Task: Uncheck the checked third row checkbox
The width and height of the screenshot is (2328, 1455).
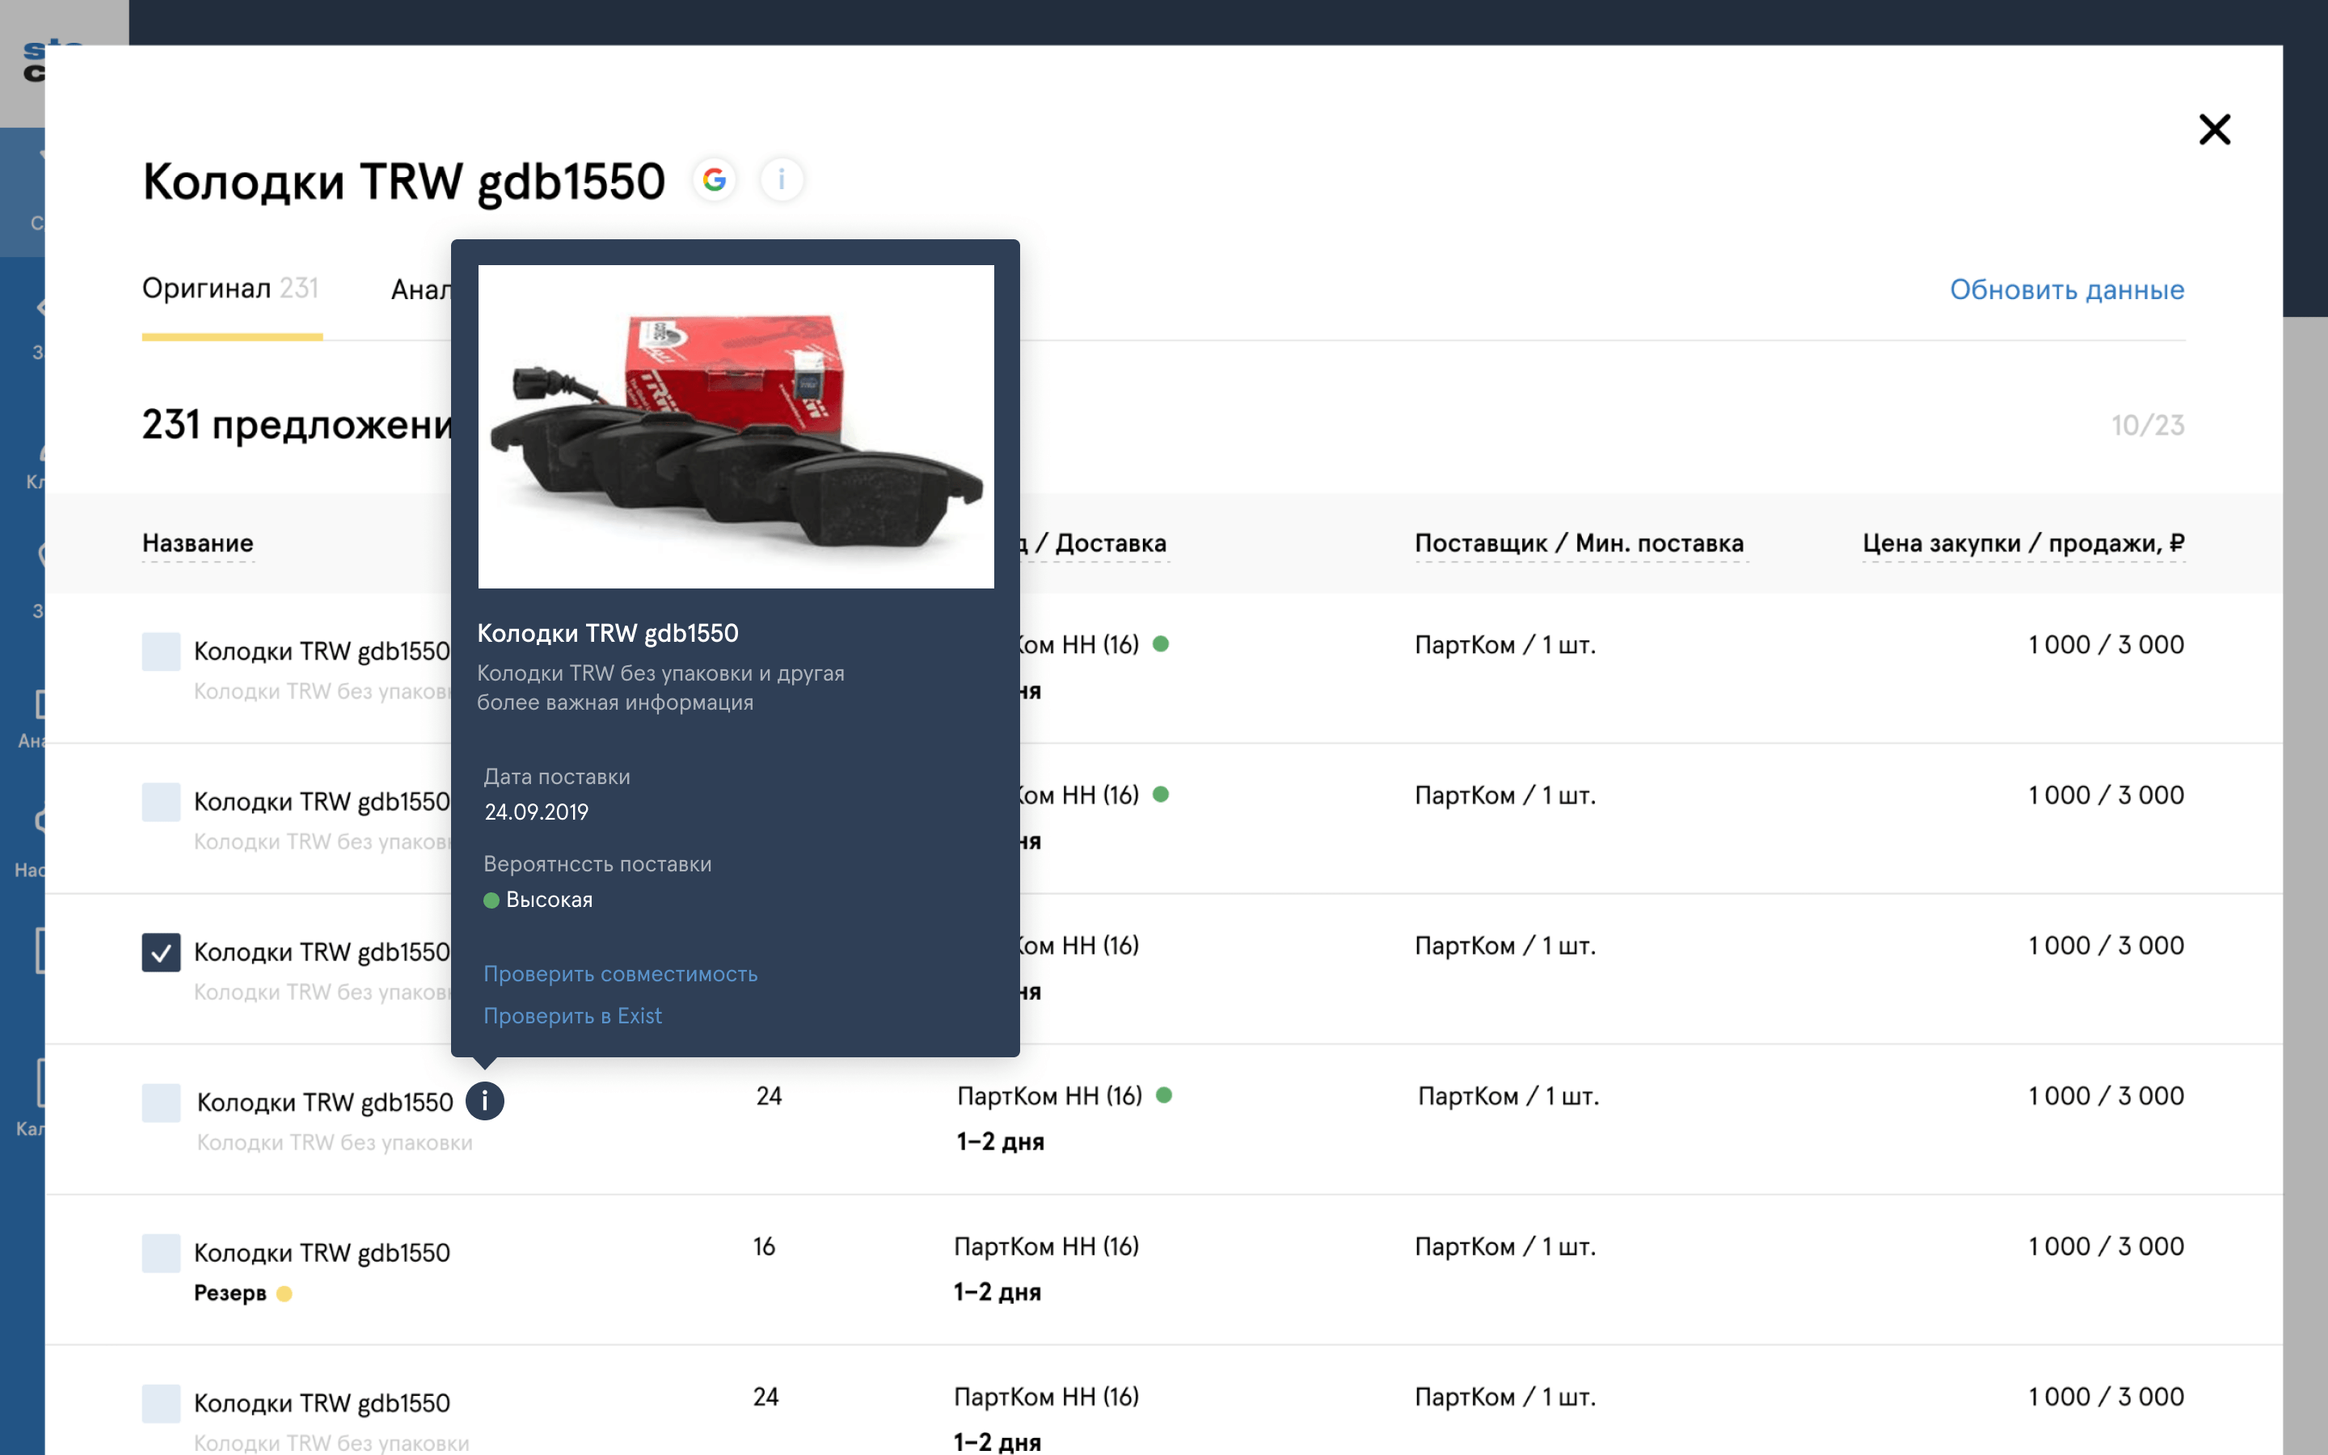Action: coord(161,953)
